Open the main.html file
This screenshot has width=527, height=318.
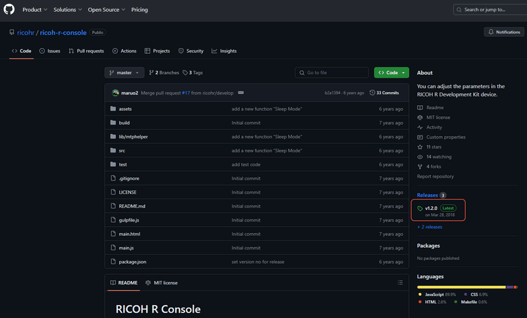point(129,234)
